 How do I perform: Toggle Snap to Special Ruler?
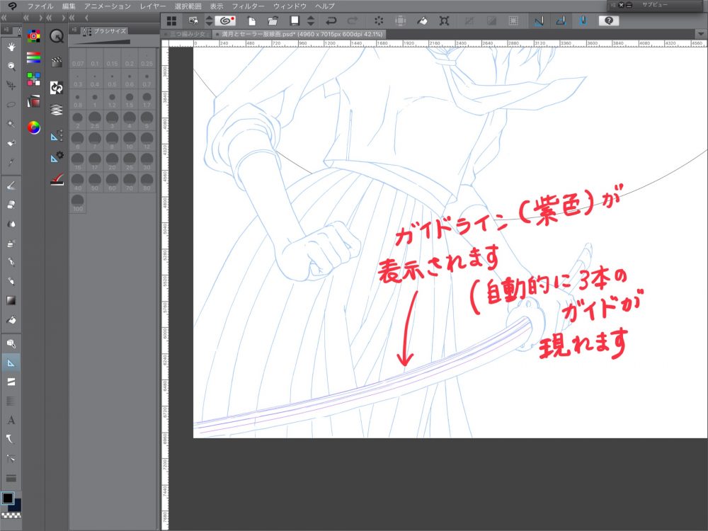(x=561, y=21)
